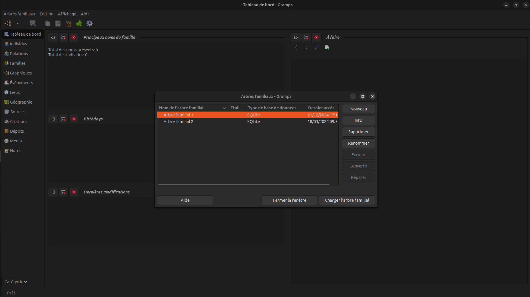The height and width of the screenshot is (297, 530).
Task: Open the recent trees dropdown arrow
Action: (18, 23)
